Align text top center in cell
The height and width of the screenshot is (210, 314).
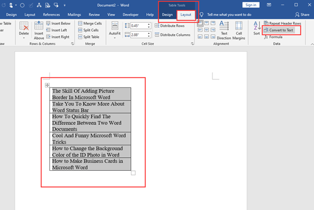pyautogui.click(x=206, y=23)
